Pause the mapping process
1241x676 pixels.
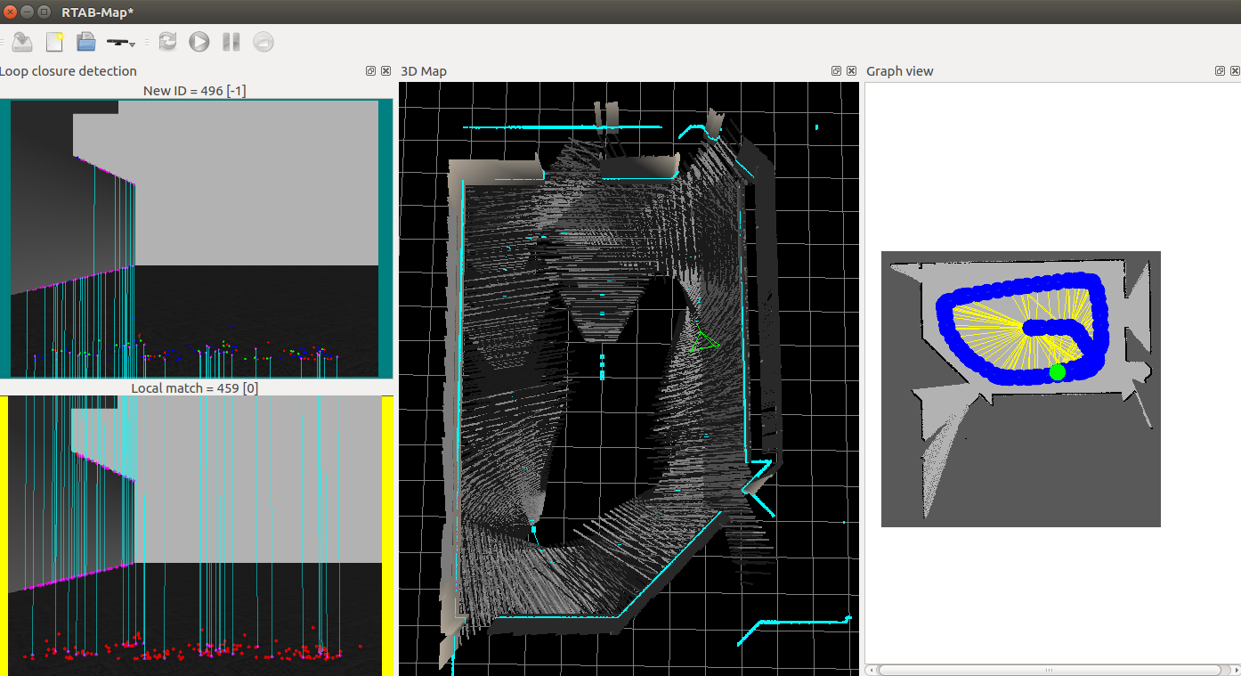click(231, 42)
